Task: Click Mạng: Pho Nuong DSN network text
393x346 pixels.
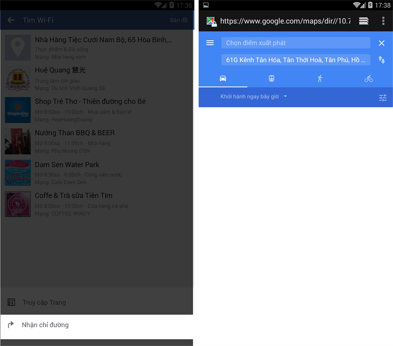Action: (x=62, y=151)
